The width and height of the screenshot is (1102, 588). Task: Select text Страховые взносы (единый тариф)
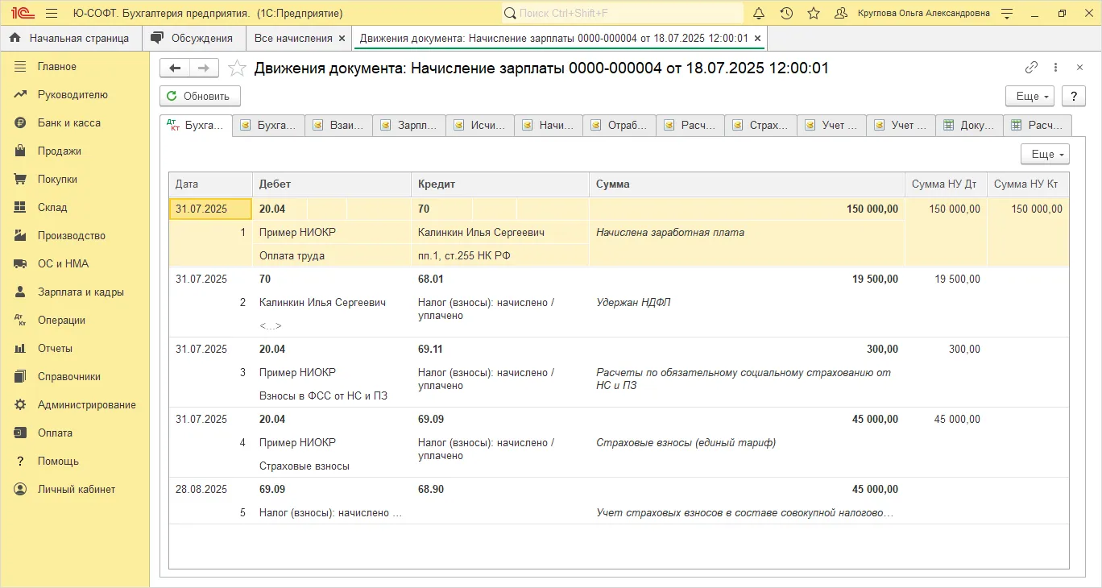coord(686,443)
